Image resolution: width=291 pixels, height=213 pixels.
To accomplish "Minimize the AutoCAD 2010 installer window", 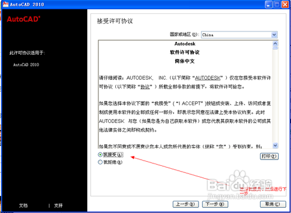I will (268, 4).
